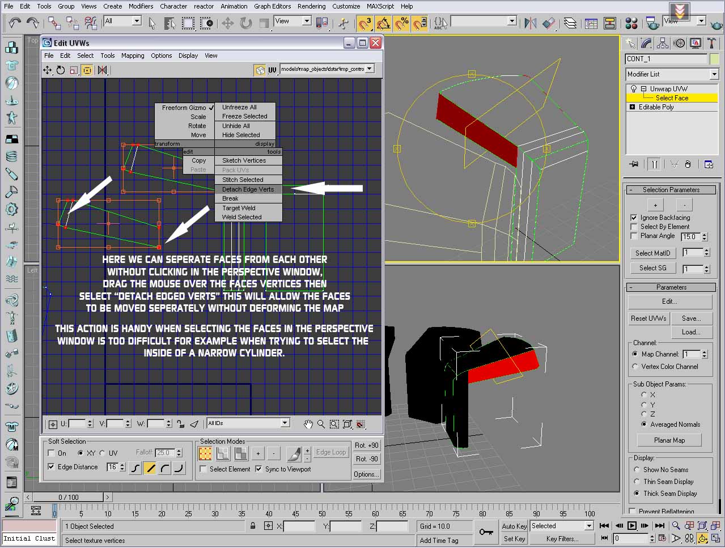Select the Thin Seam Display radio button
Screen dimensions: 725x548
pyautogui.click(x=637, y=482)
